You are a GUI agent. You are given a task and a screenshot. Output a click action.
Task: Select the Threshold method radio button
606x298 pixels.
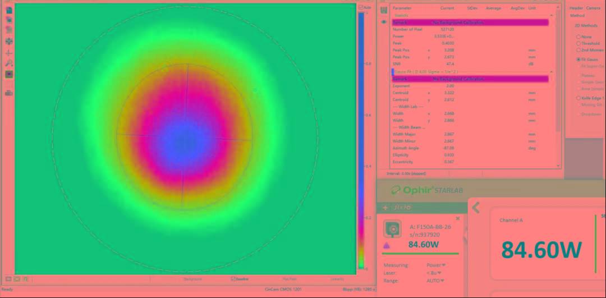[579, 43]
